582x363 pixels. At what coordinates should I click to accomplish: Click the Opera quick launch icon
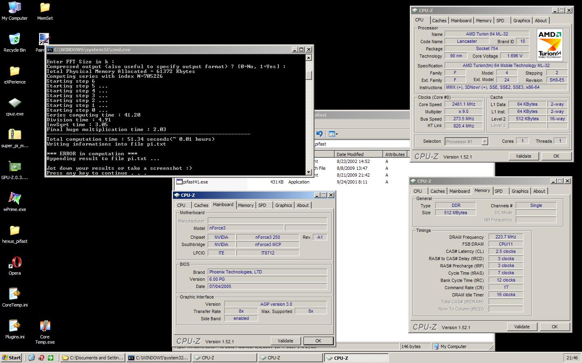pos(41,358)
